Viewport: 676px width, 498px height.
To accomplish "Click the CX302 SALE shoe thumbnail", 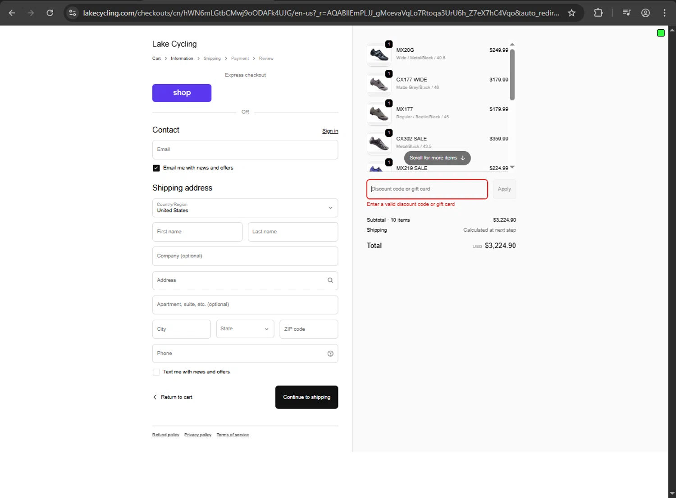I will click(379, 143).
